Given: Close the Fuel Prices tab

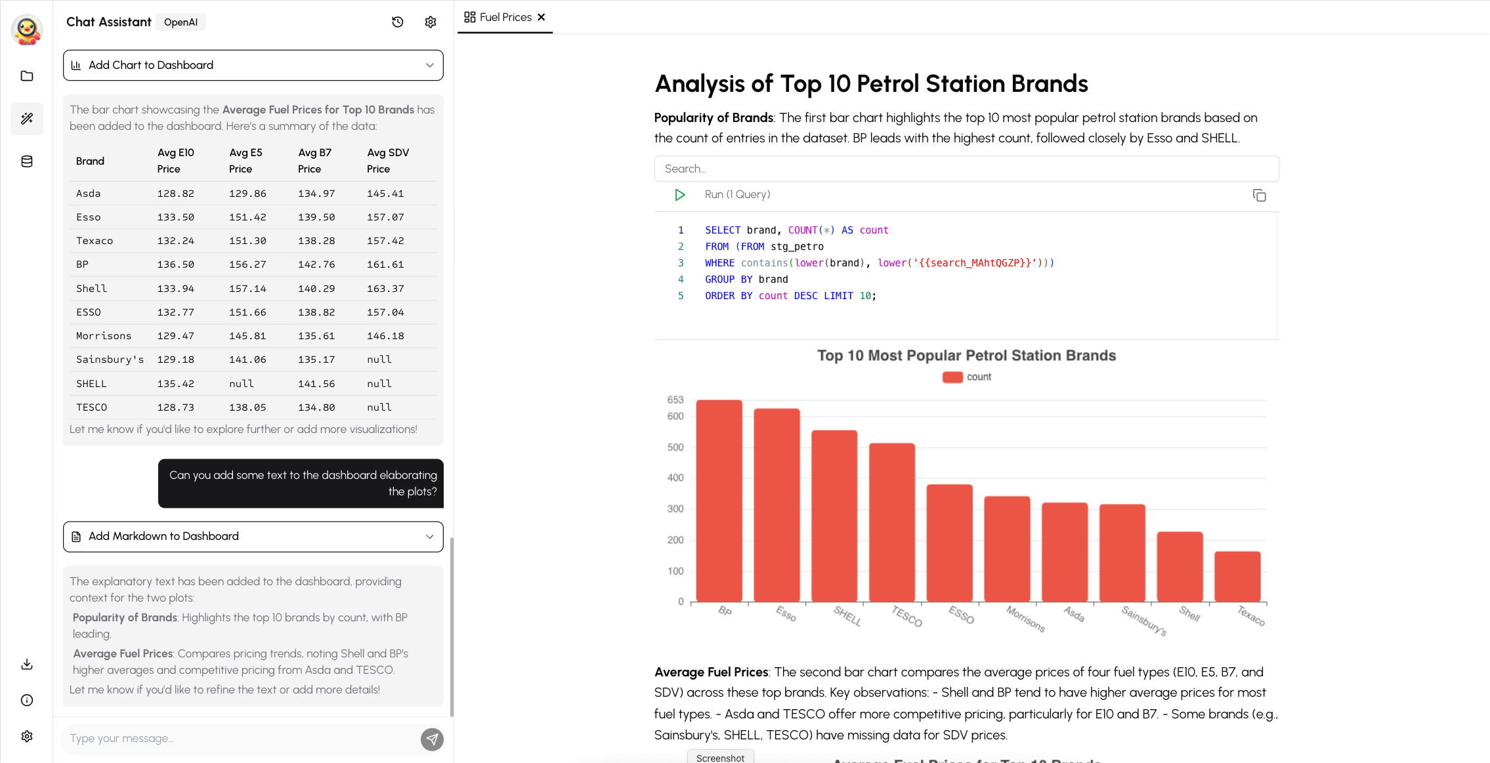Looking at the screenshot, I should (542, 18).
